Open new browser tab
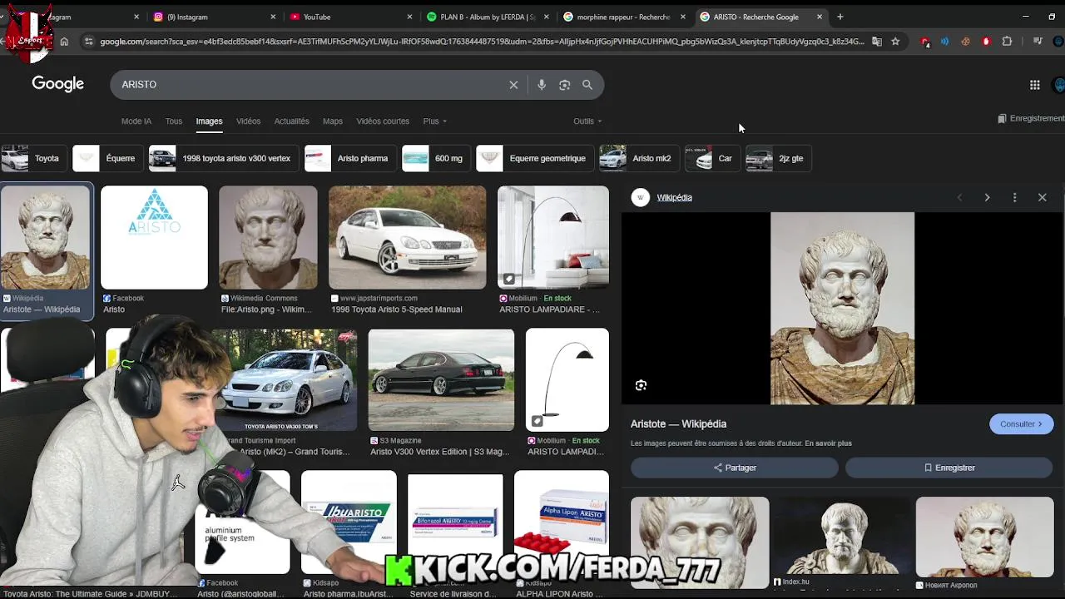The image size is (1065, 599). coord(840,17)
